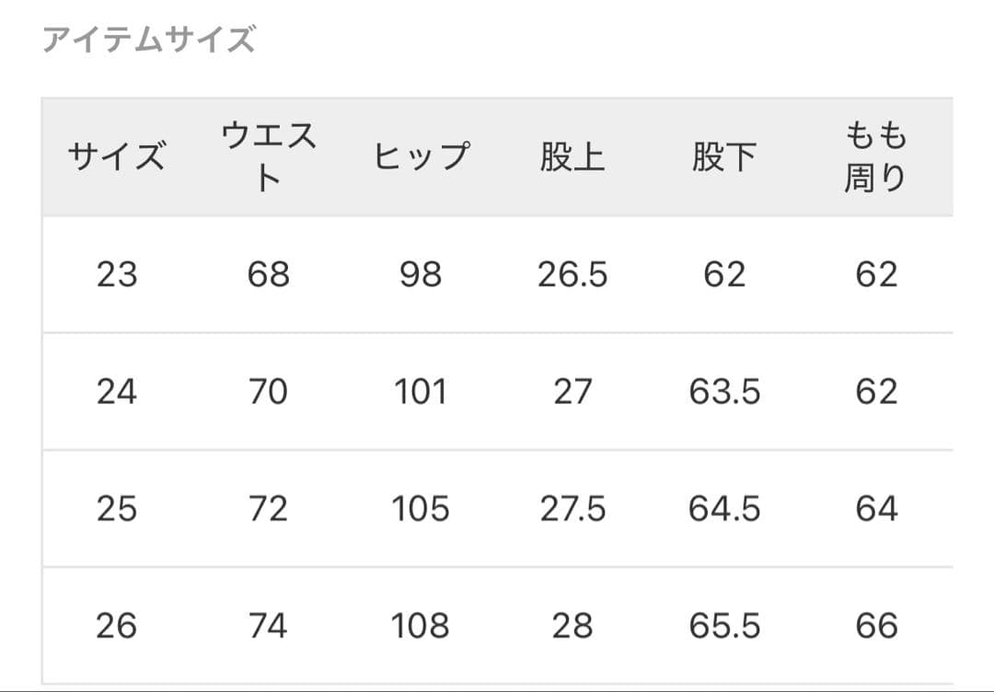Viewport: 994px width, 692px height.
Task: Click the thigh value 66
Action: click(x=875, y=626)
